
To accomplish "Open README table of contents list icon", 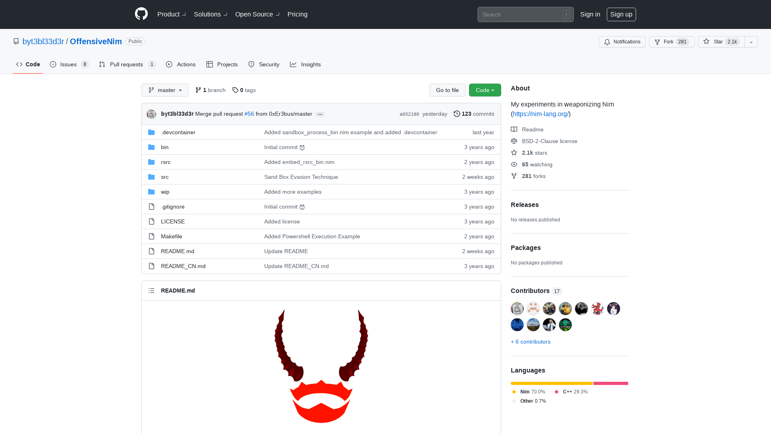I will coord(151,291).
